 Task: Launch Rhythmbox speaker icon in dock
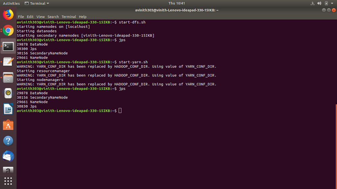(x=8, y=93)
